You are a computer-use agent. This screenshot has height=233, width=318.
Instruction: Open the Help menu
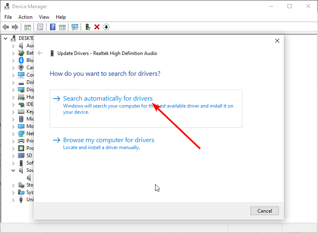(x=61, y=17)
